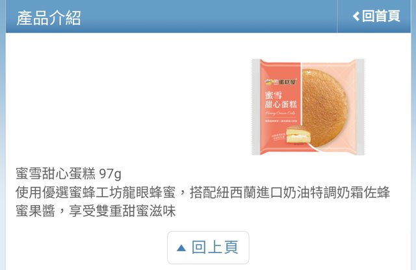Click the small slanted text beside the cake slice
This screenshot has height=270, width=416.
(279, 136)
